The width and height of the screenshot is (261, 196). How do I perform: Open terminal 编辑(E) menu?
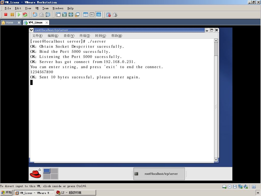[x=53, y=36]
